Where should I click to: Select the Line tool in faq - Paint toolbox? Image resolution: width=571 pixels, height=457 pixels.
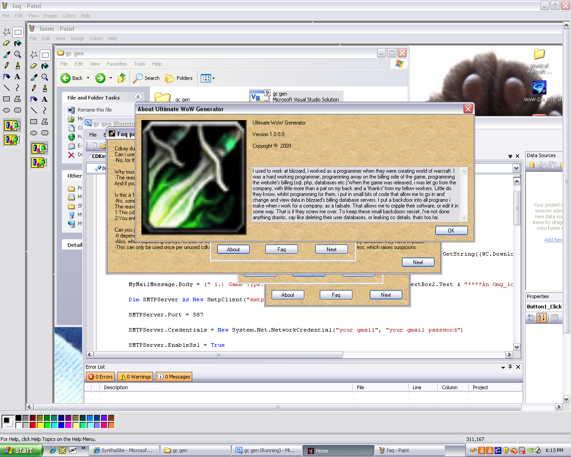pyautogui.click(x=7, y=88)
